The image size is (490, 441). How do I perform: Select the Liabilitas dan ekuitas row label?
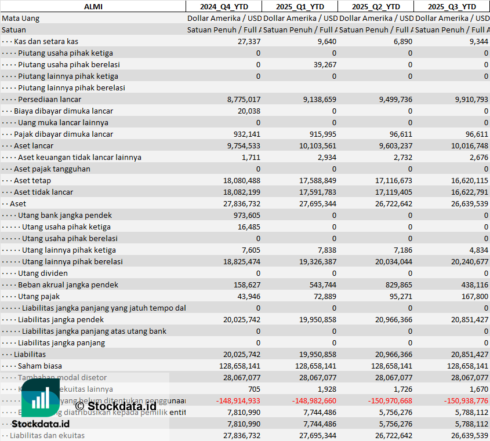point(47,435)
